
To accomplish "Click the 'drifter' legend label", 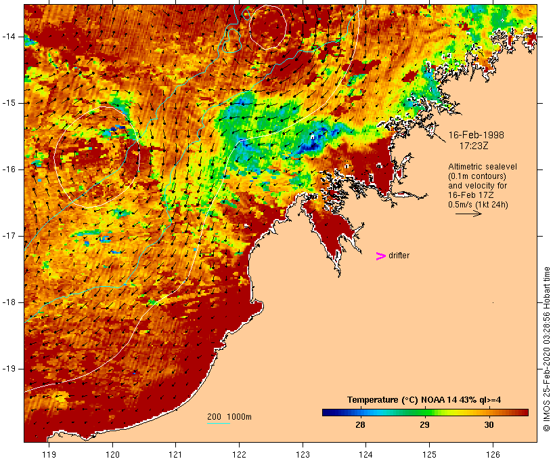I will (399, 256).
